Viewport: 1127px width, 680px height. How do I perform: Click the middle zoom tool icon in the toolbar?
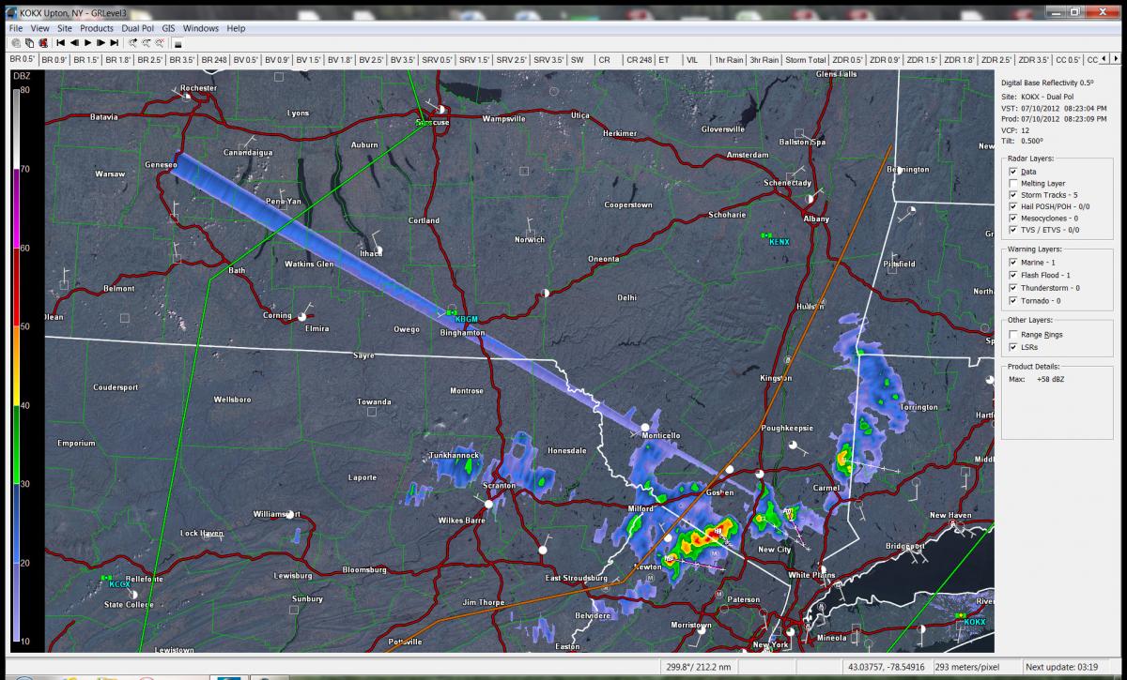pyautogui.click(x=147, y=42)
